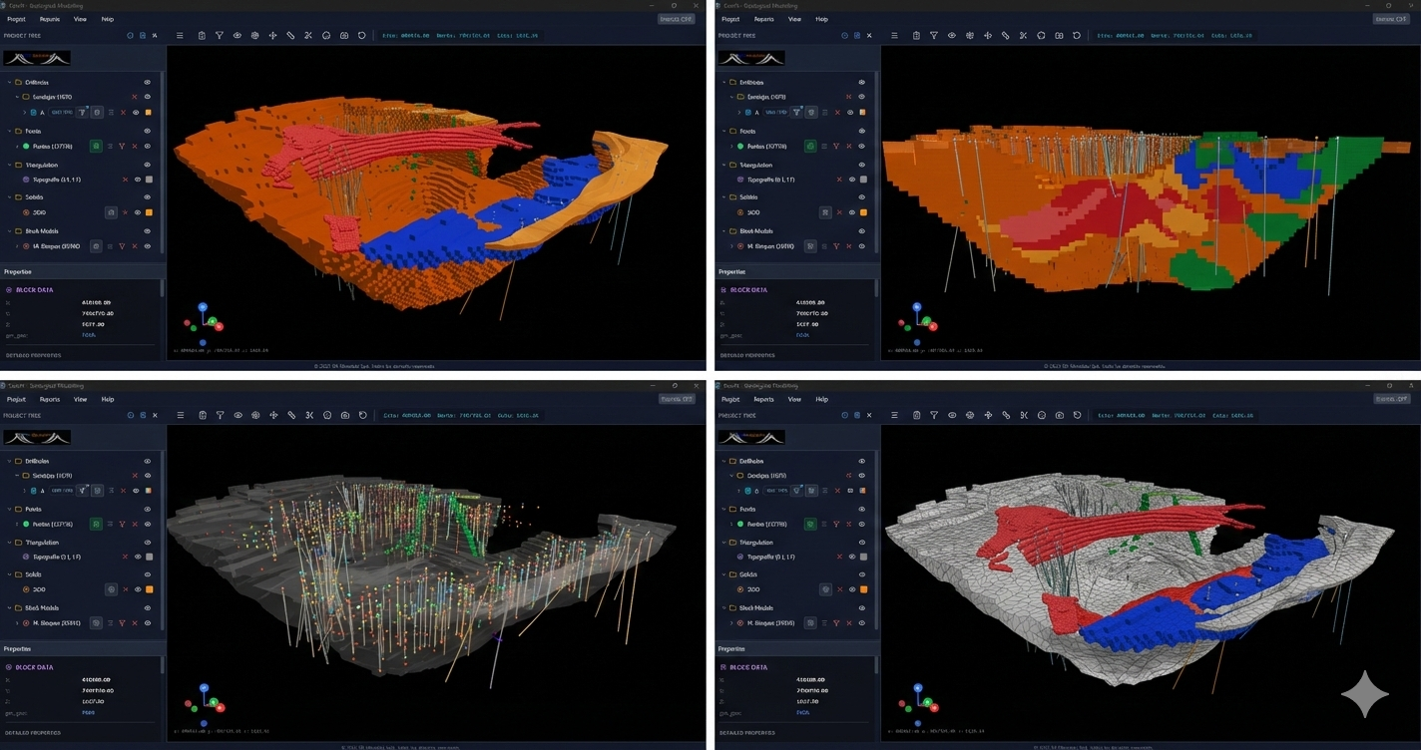
Task: Click the camera screenshot icon in bottom-left window toolbar
Action: pyautogui.click(x=344, y=415)
